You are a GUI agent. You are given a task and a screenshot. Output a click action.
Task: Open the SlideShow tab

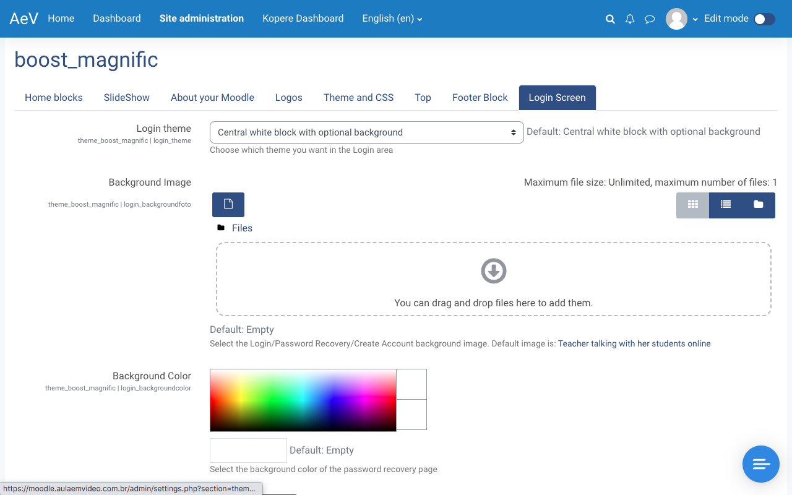pyautogui.click(x=127, y=98)
